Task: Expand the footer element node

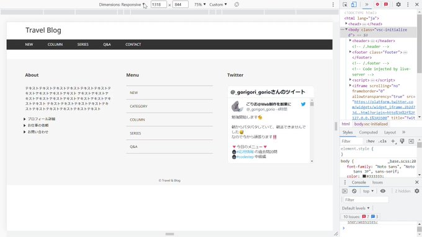Action: (x=350, y=52)
